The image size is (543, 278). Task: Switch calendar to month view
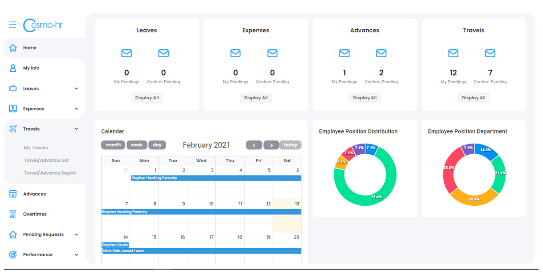pos(113,145)
